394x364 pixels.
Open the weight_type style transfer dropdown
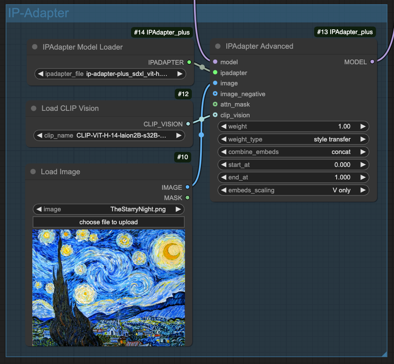pos(293,139)
